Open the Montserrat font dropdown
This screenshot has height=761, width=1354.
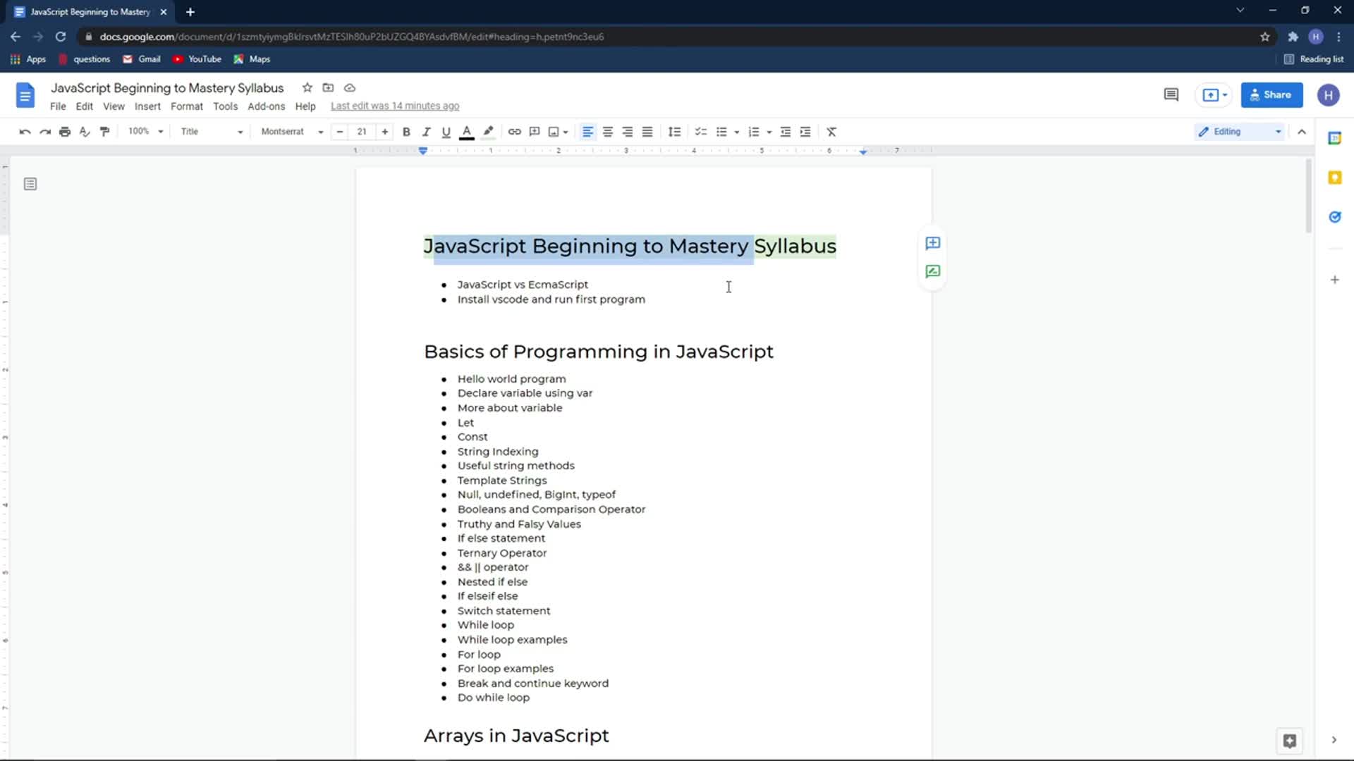coord(291,132)
